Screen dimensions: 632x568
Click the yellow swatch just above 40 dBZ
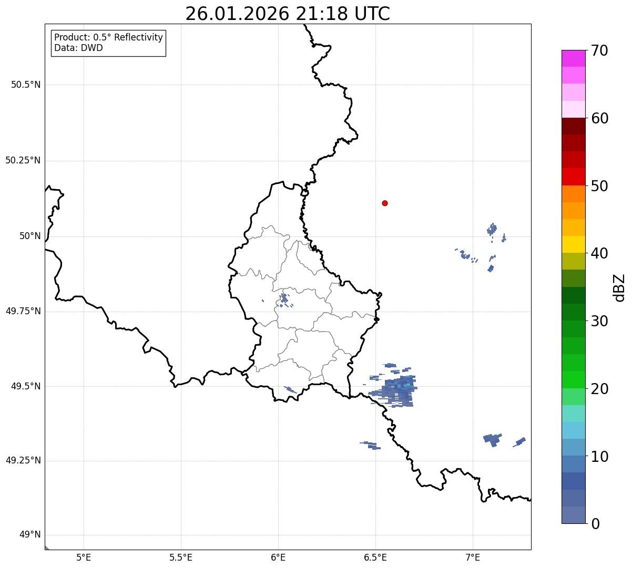pos(574,244)
